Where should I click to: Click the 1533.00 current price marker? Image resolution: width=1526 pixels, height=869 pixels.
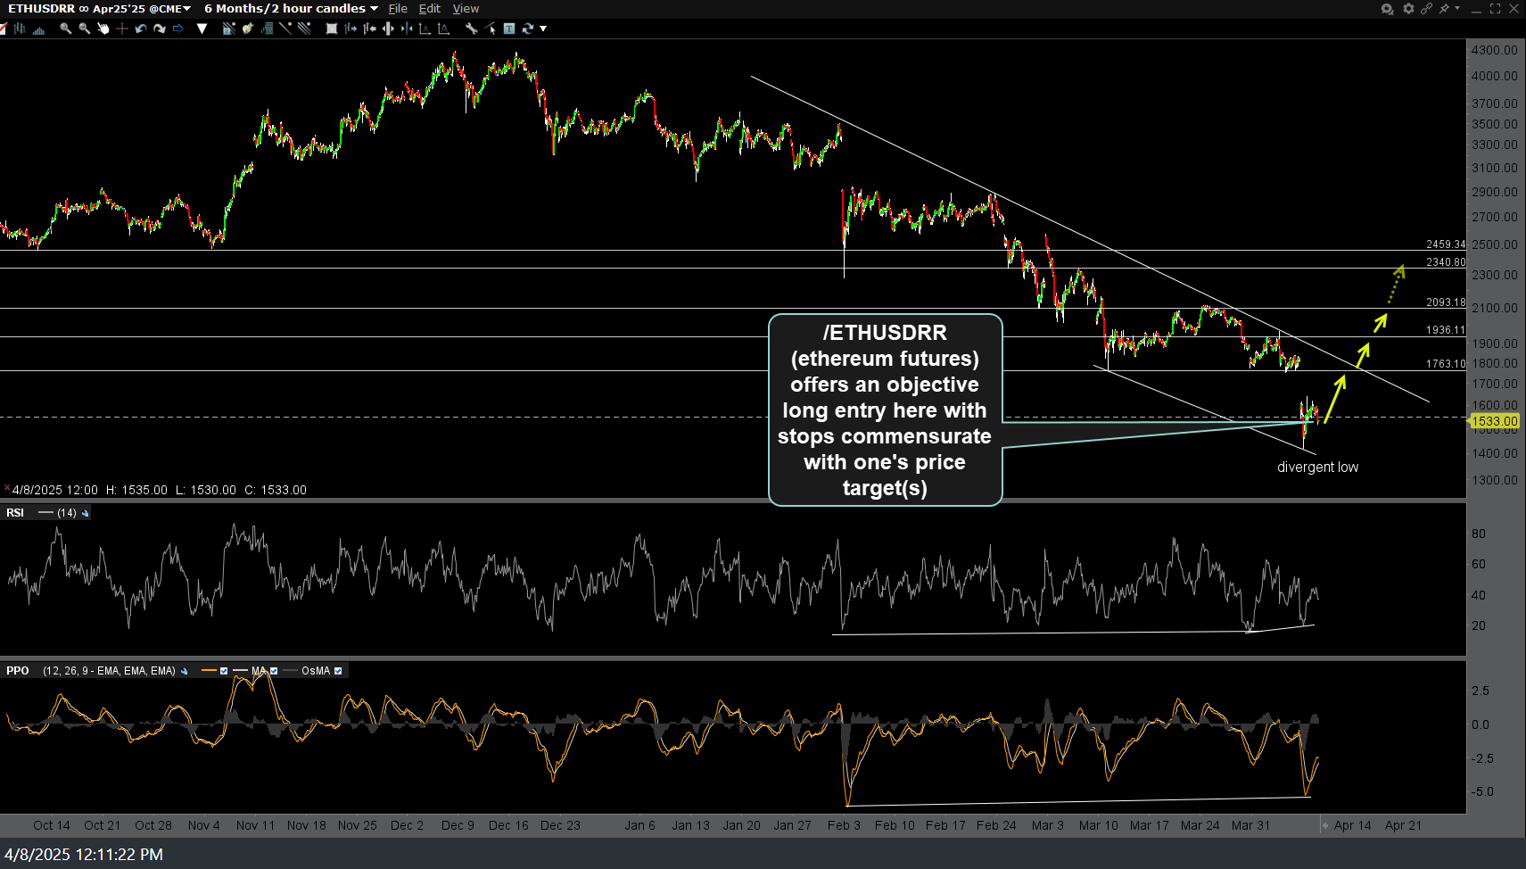click(x=1494, y=421)
